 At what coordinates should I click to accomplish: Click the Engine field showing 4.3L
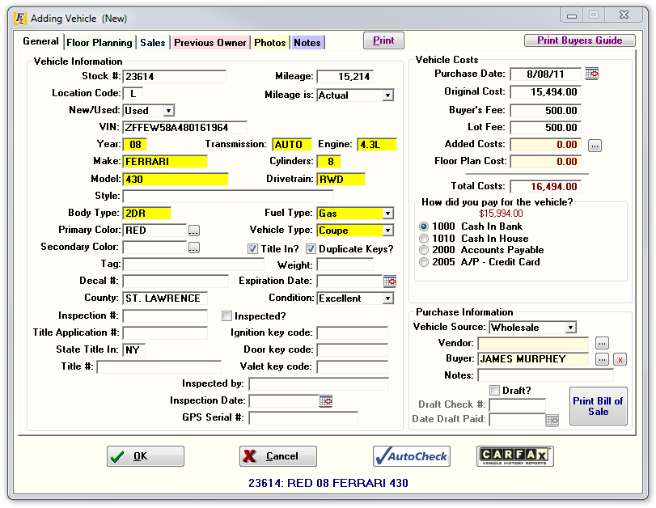[x=376, y=144]
